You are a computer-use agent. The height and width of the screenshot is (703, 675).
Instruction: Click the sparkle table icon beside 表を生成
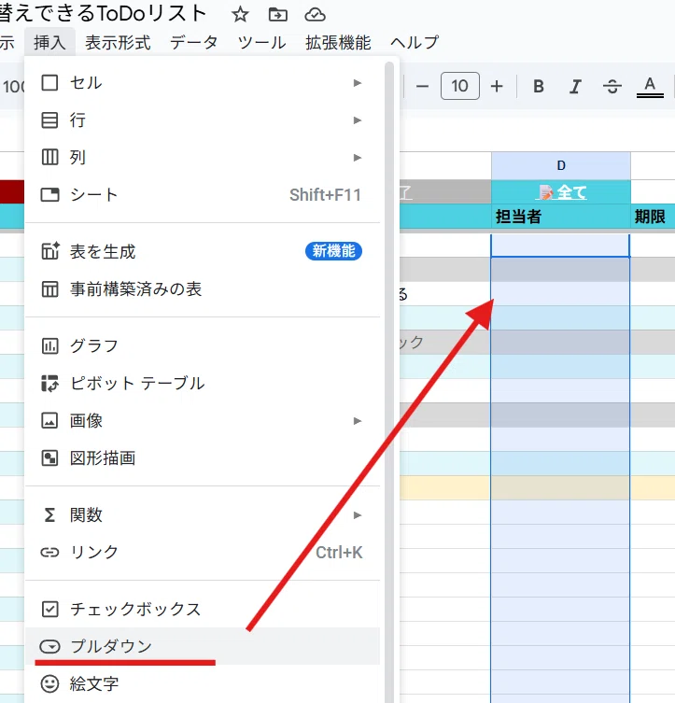[x=50, y=250]
